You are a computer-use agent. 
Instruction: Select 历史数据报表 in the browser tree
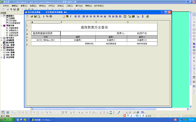[15, 23]
